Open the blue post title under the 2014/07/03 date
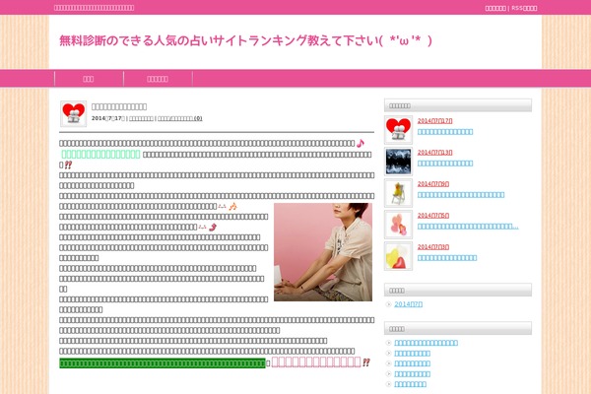The width and height of the screenshot is (591, 394). [x=447, y=258]
